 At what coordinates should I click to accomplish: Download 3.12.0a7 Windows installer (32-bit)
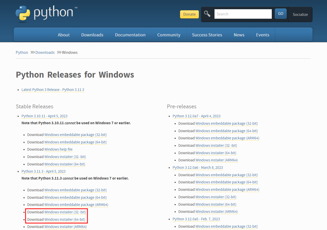pyautogui.click(x=216, y=145)
